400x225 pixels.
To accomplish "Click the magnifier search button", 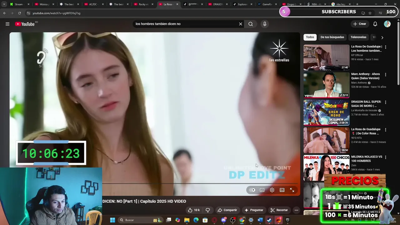I will tap(251, 24).
